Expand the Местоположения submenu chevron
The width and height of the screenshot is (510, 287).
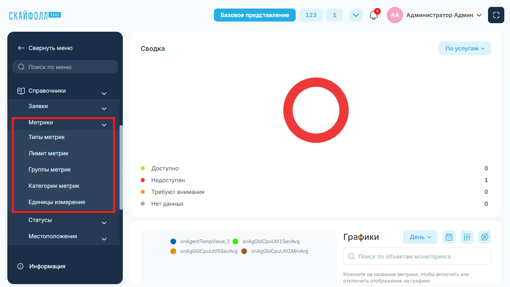(x=104, y=239)
